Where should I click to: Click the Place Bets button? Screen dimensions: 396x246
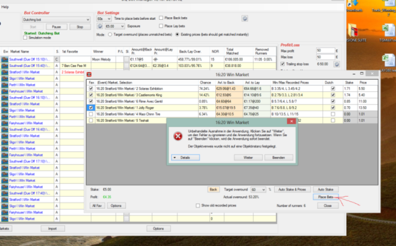(325, 197)
